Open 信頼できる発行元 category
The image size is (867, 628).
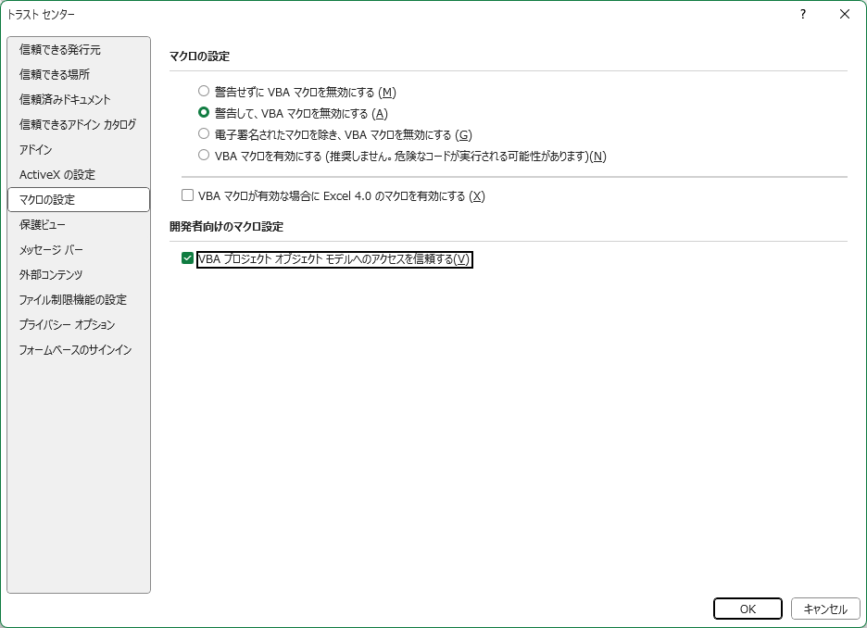pos(60,49)
